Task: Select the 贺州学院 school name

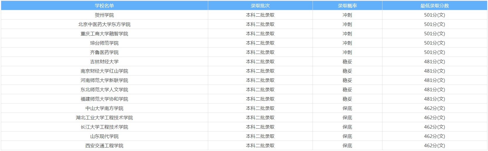Action: tap(104, 15)
